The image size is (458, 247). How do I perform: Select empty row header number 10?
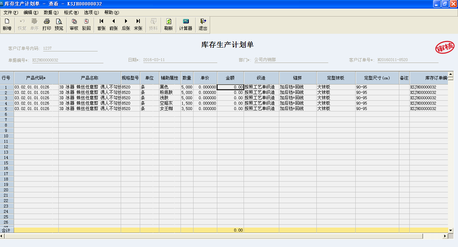click(6, 136)
